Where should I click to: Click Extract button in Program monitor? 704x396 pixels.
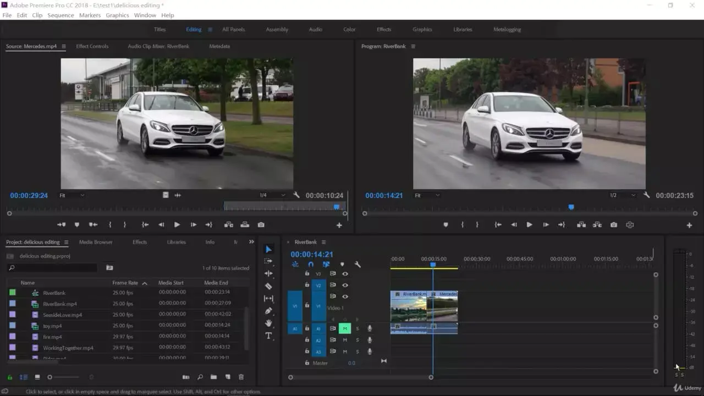[597, 225]
